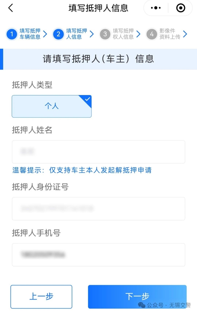Click chevron after 填写抵押人信息 step
This screenshot has height=313, width=197.
(92, 34)
